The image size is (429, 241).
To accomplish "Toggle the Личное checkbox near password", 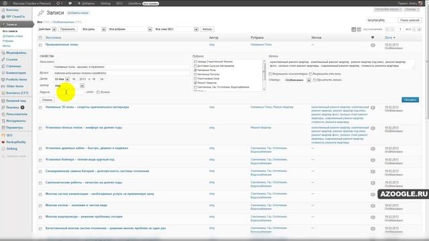I will pyautogui.click(x=99, y=92).
